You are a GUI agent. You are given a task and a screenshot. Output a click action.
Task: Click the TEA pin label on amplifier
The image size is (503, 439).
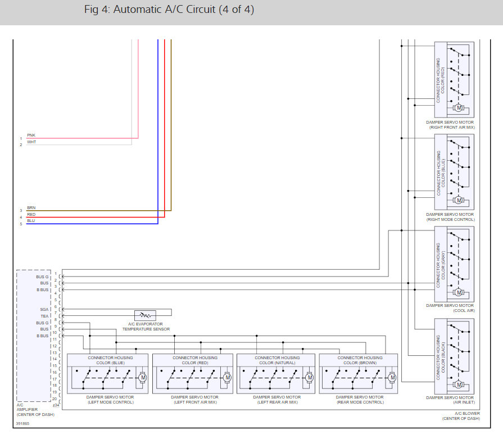(44, 316)
